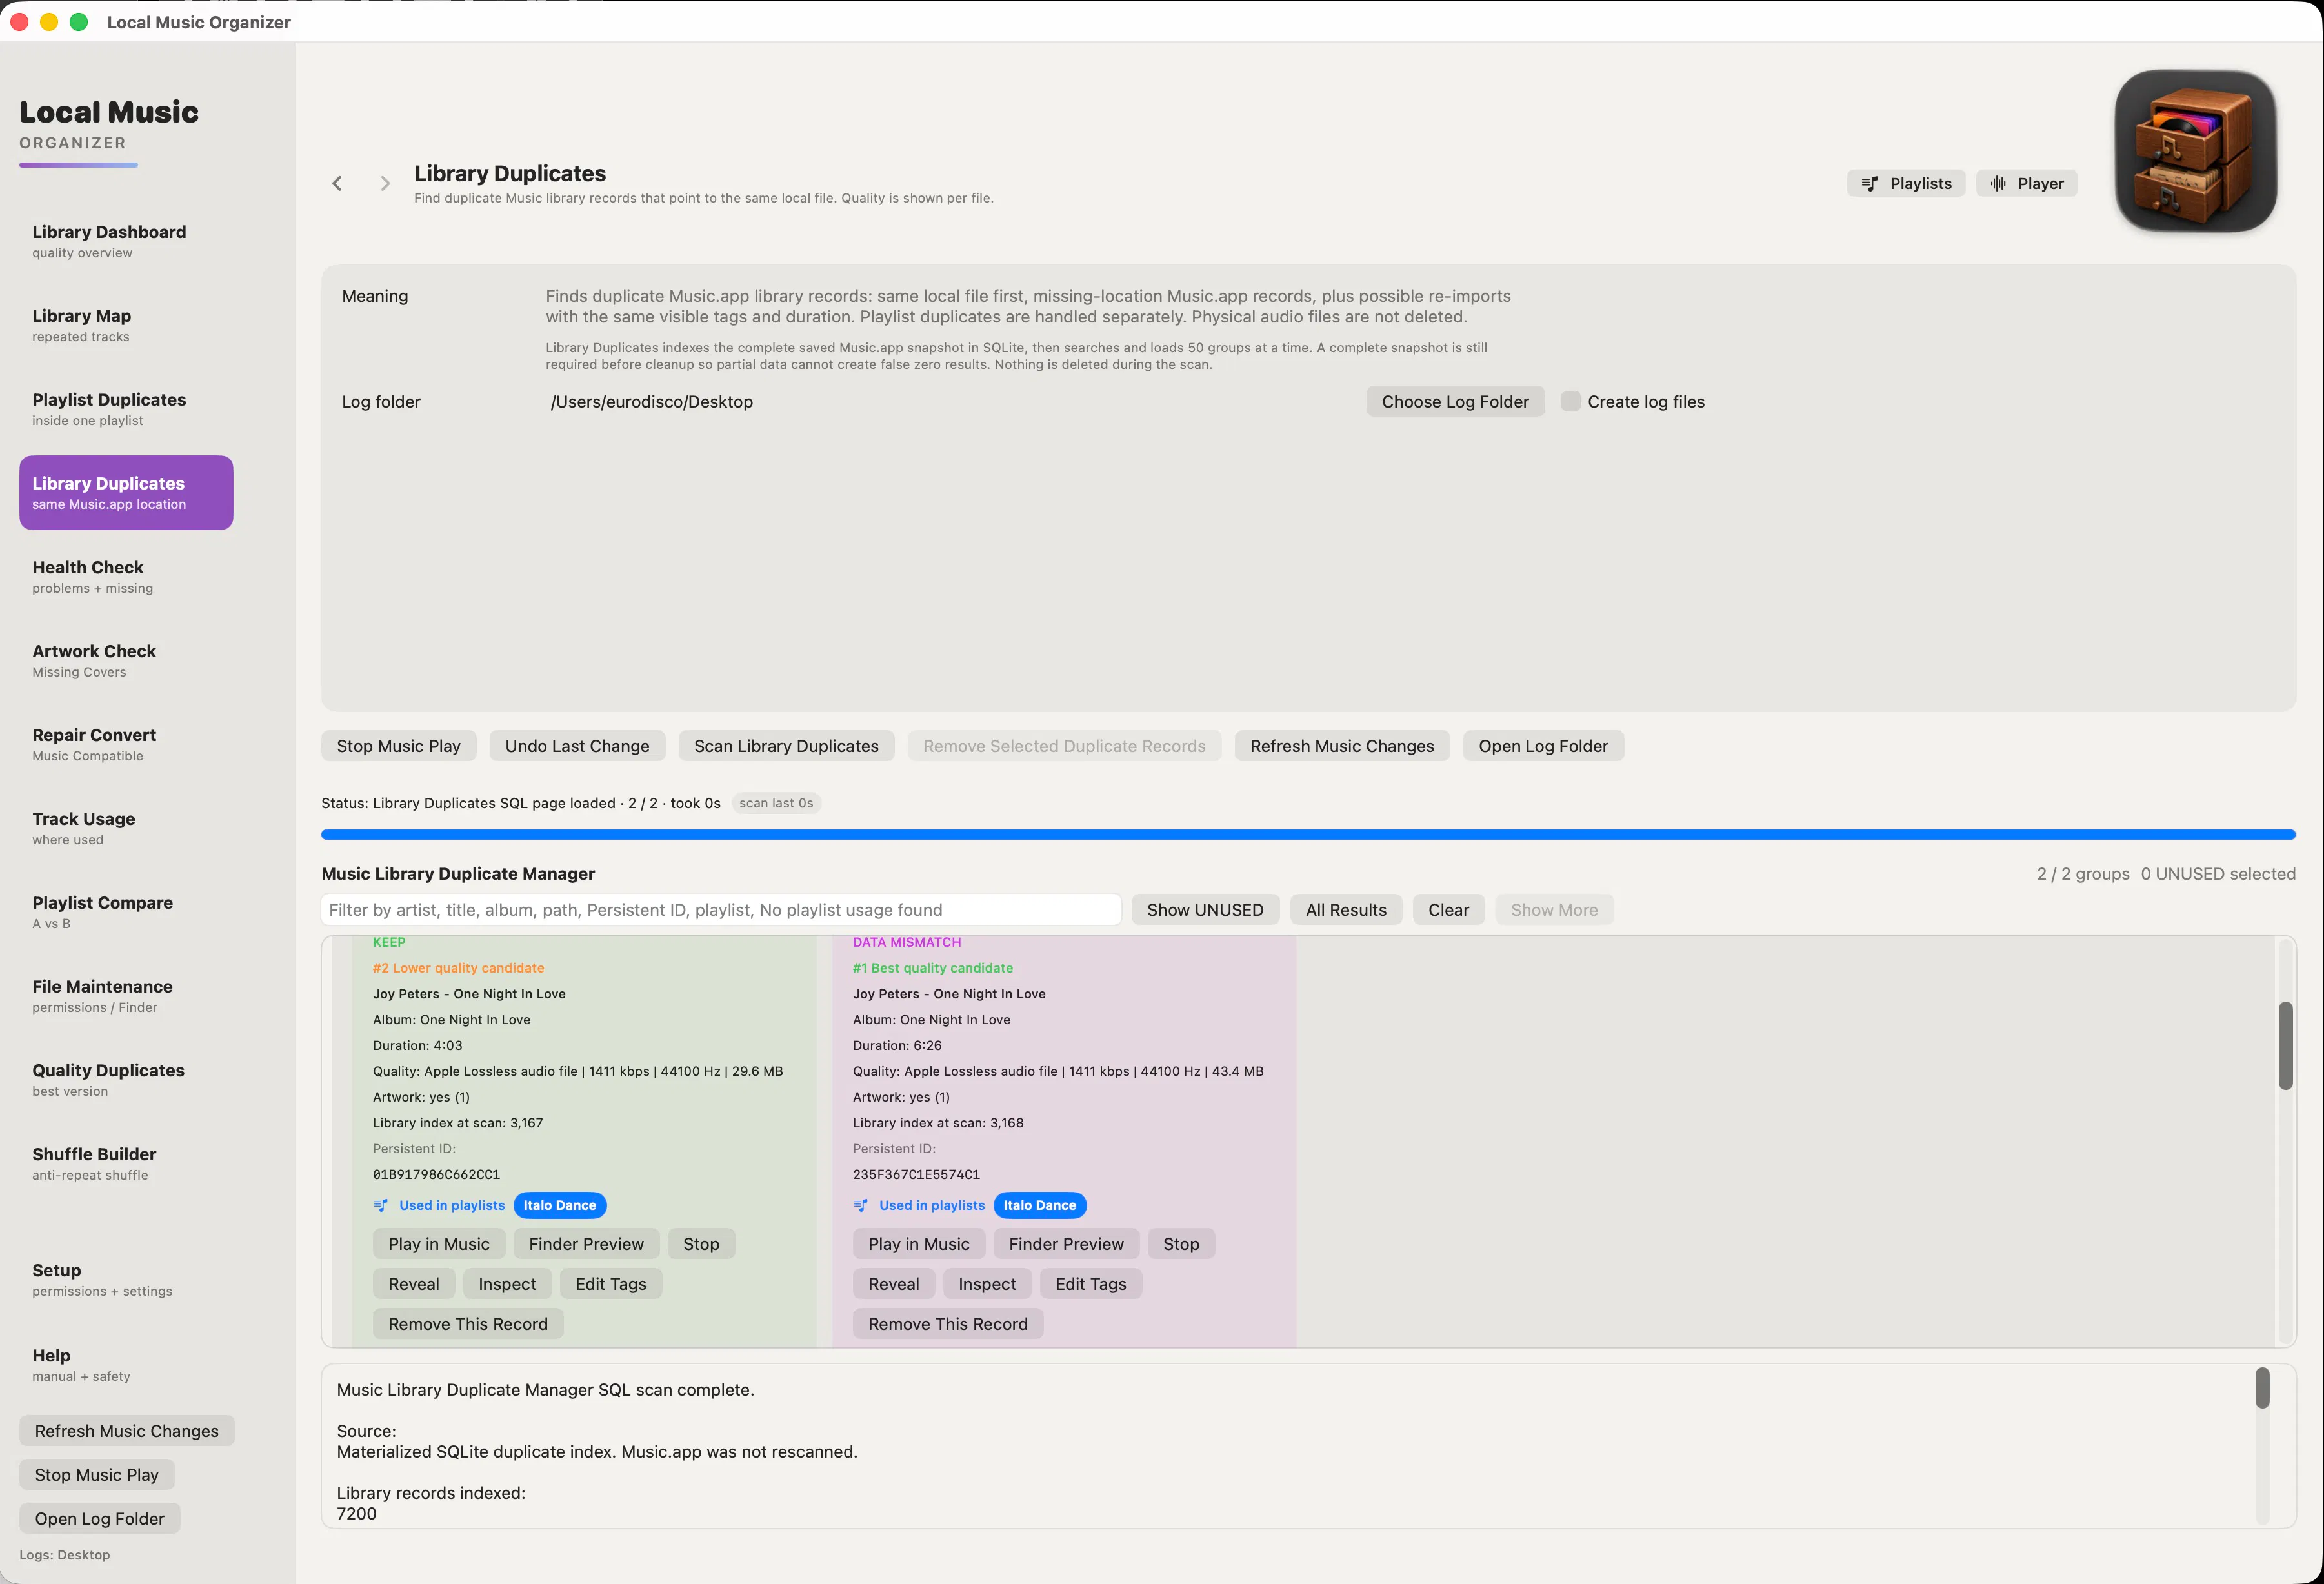Click the waveform icon on Player button
This screenshot has height=1584, width=2324.
1998,183
